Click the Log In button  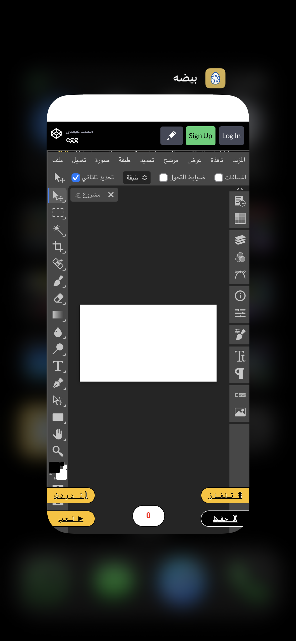[231, 136]
